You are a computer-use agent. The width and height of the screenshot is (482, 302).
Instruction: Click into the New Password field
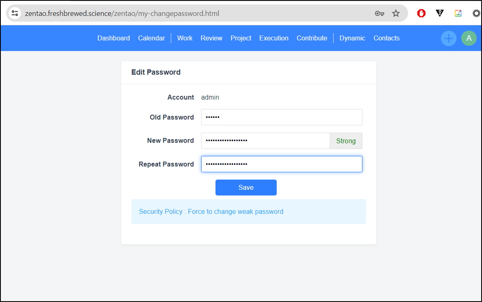(x=266, y=141)
